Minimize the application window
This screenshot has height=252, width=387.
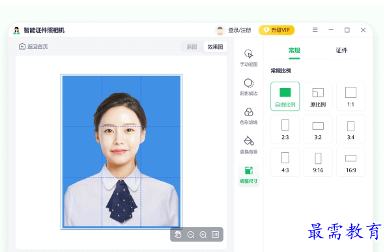[331, 30]
